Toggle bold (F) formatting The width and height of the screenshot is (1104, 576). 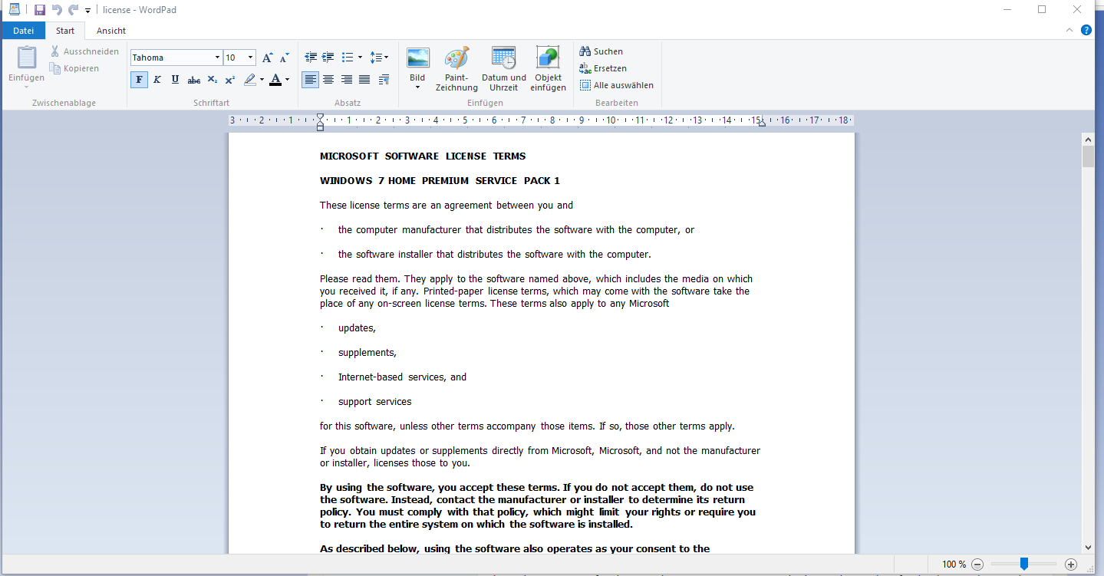tap(139, 80)
